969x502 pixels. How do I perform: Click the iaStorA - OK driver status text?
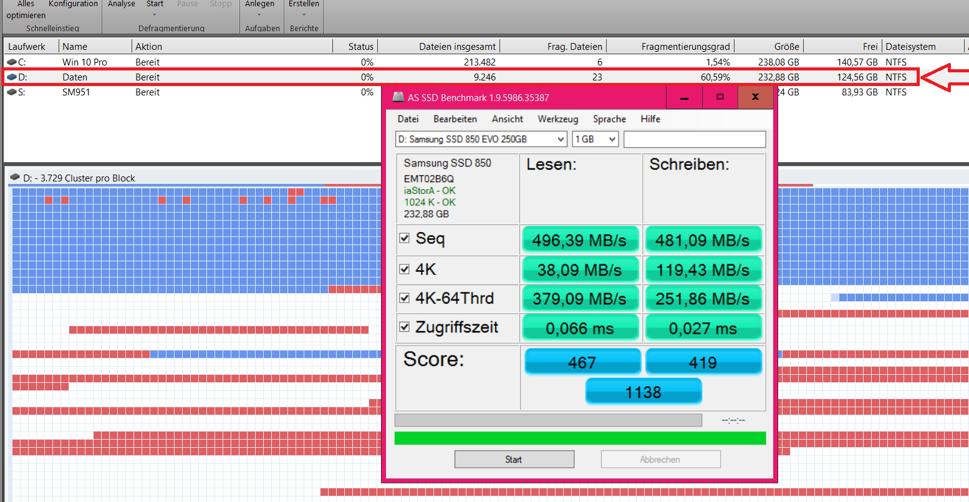point(430,190)
